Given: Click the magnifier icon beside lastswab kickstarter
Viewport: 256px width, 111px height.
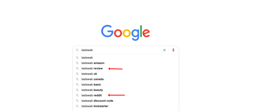Looking at the screenshot, I should coord(77,106).
